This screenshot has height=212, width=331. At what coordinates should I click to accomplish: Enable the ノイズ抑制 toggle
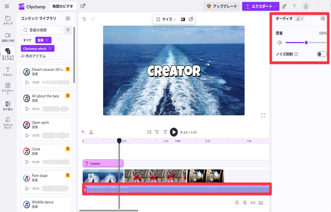click(x=322, y=54)
